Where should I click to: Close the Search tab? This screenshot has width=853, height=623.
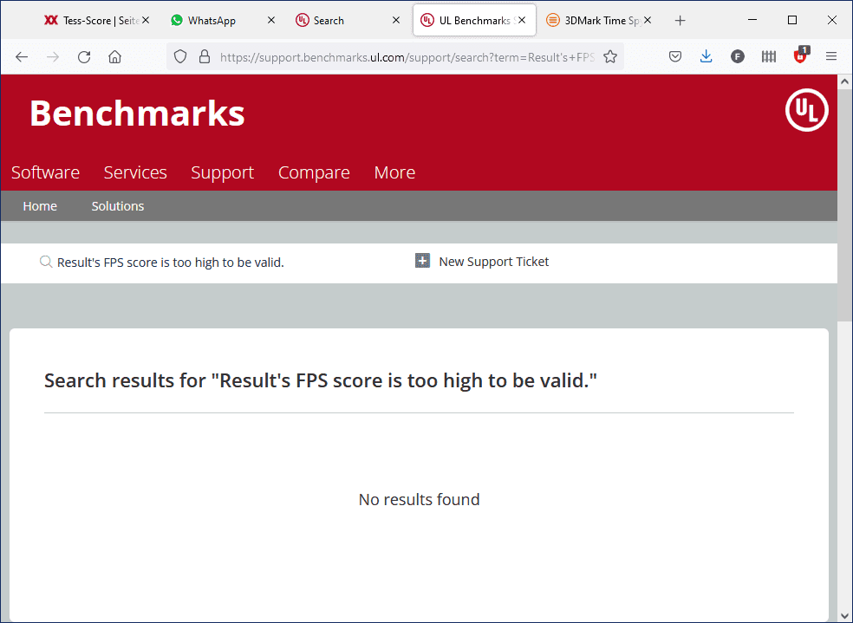coord(396,20)
